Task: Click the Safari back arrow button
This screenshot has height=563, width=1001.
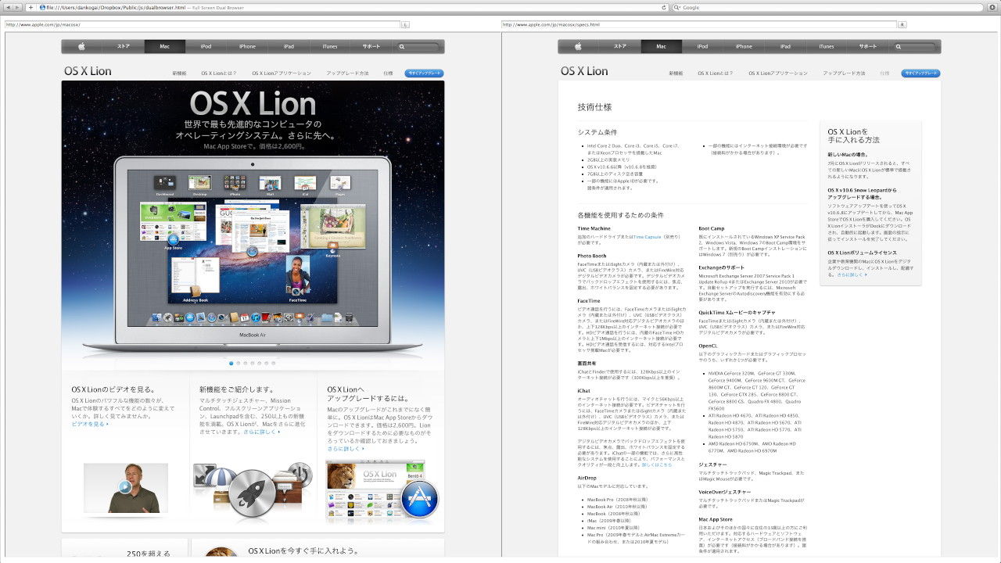Action: point(7,7)
